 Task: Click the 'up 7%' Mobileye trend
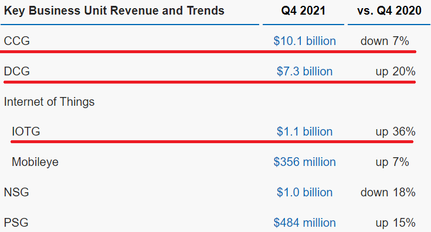point(392,162)
